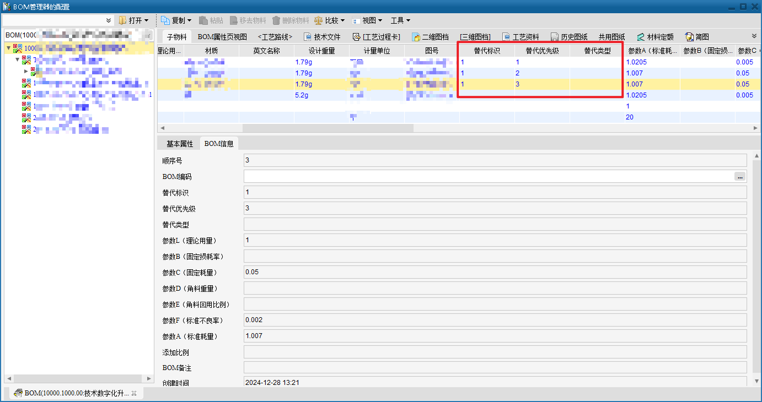Switch to the 基本属性 tab
Image resolution: width=762 pixels, height=402 pixels.
click(x=180, y=144)
